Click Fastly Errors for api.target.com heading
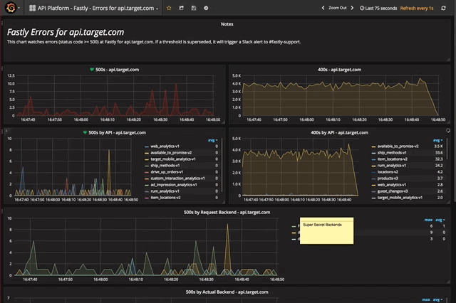 pos(66,32)
